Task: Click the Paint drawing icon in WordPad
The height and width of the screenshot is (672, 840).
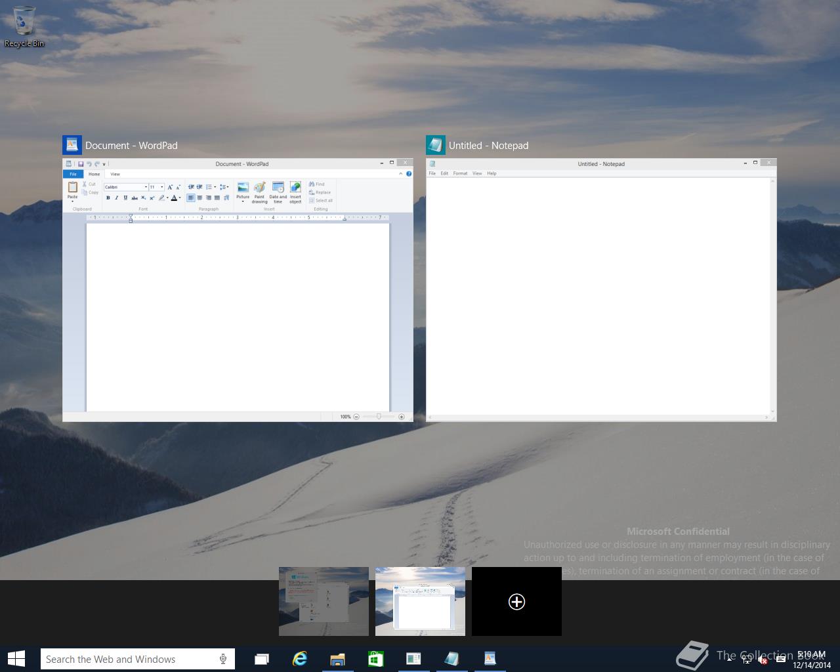Action: click(260, 188)
